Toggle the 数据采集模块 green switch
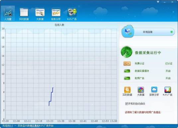The height and width of the screenshot is (128, 178). click(127, 71)
